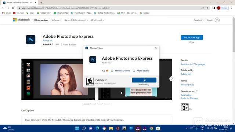The height and width of the screenshot is (132, 235).
Task: Open the Privacy policy link
Action: point(187,85)
